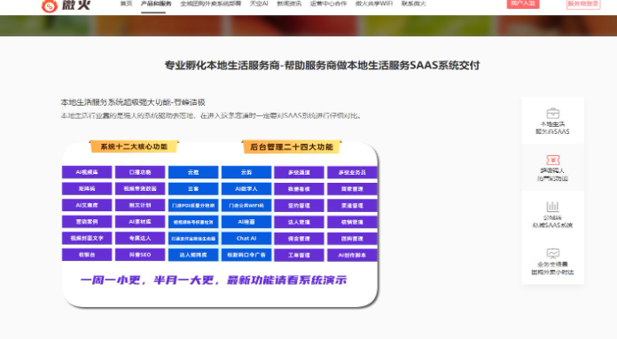Click the 抖音SEO purple tile
The image size is (617, 339).
[x=140, y=255]
